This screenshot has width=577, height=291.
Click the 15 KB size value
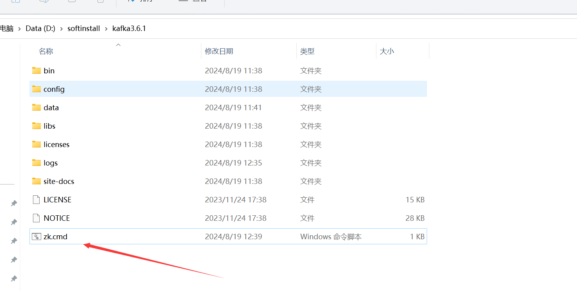pyautogui.click(x=415, y=200)
